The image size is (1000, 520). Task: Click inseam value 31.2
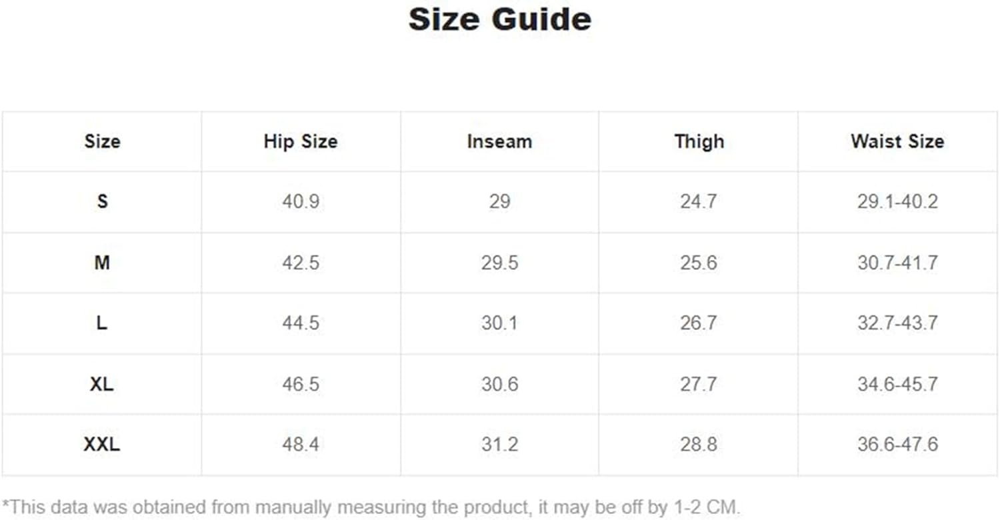coord(499,445)
